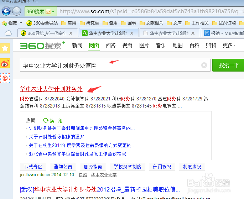244x199 pixels.
Task: Expand the 更多 categories dropdown
Action: point(229,46)
